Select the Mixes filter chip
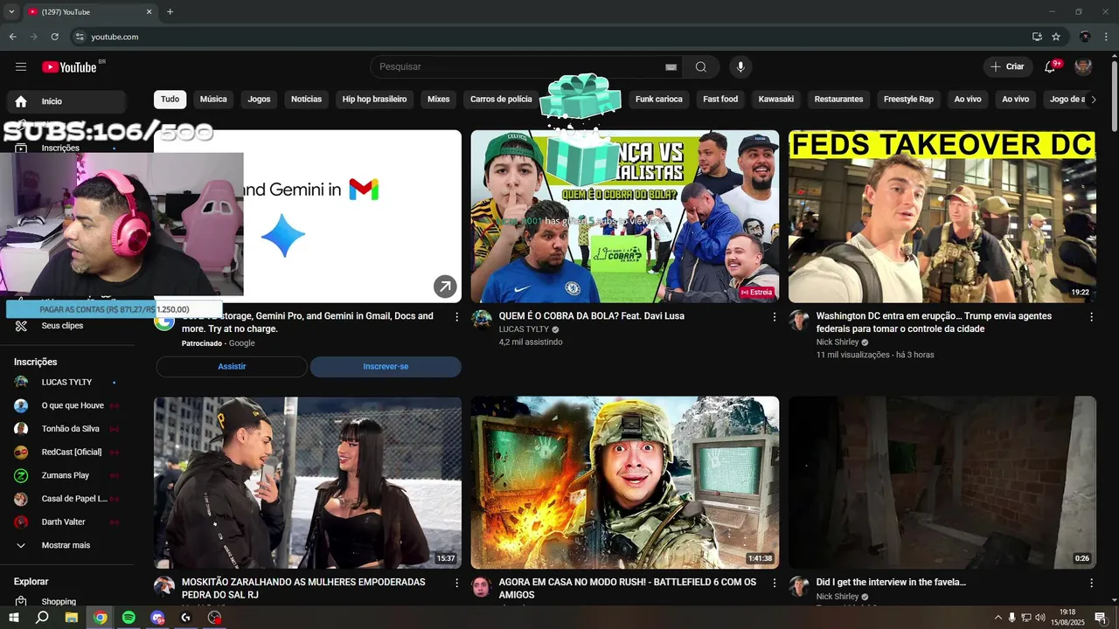 click(x=438, y=100)
